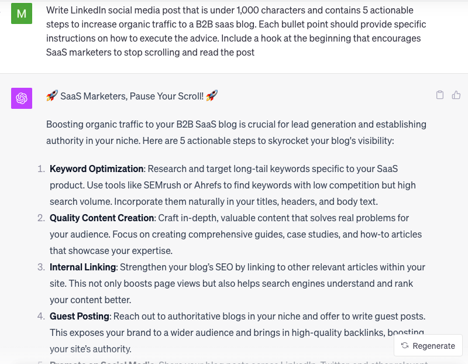This screenshot has width=468, height=364.
Task: Click the bold Quality Content Creation label
Action: tap(102, 218)
